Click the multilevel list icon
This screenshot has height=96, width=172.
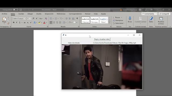61,18
